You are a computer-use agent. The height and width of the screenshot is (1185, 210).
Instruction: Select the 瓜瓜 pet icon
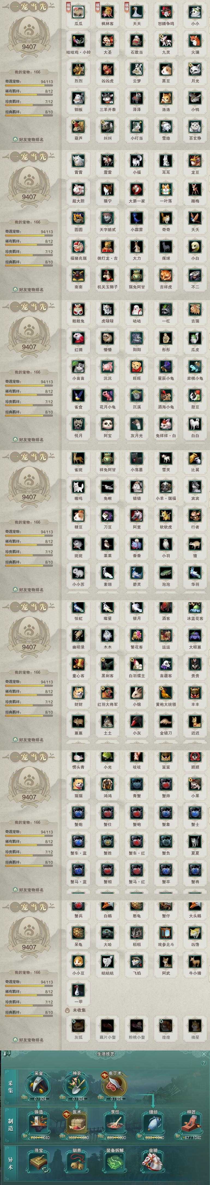pyautogui.click(x=79, y=11)
